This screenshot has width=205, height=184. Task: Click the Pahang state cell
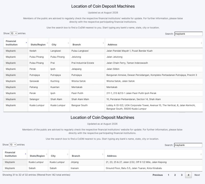(38, 87)
